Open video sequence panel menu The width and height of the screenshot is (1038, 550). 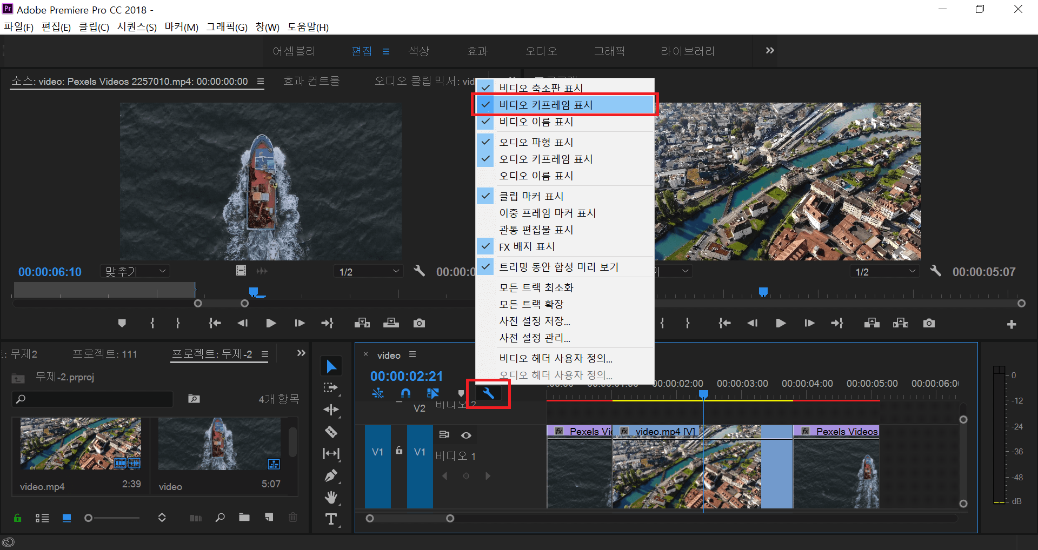click(412, 354)
